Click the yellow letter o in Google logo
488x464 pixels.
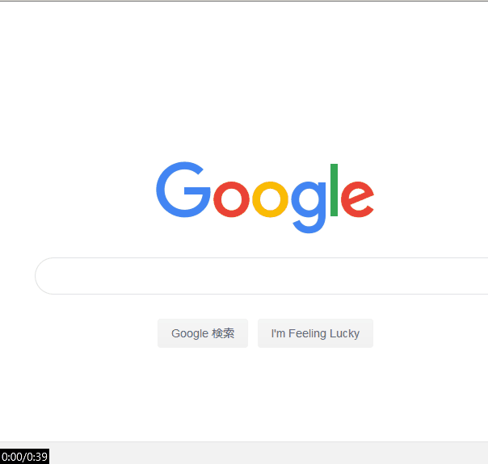point(270,199)
